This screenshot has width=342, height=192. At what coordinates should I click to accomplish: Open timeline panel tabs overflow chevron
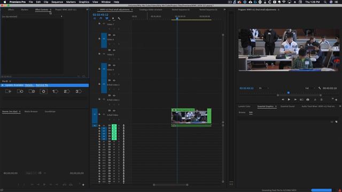[x=224, y=10]
